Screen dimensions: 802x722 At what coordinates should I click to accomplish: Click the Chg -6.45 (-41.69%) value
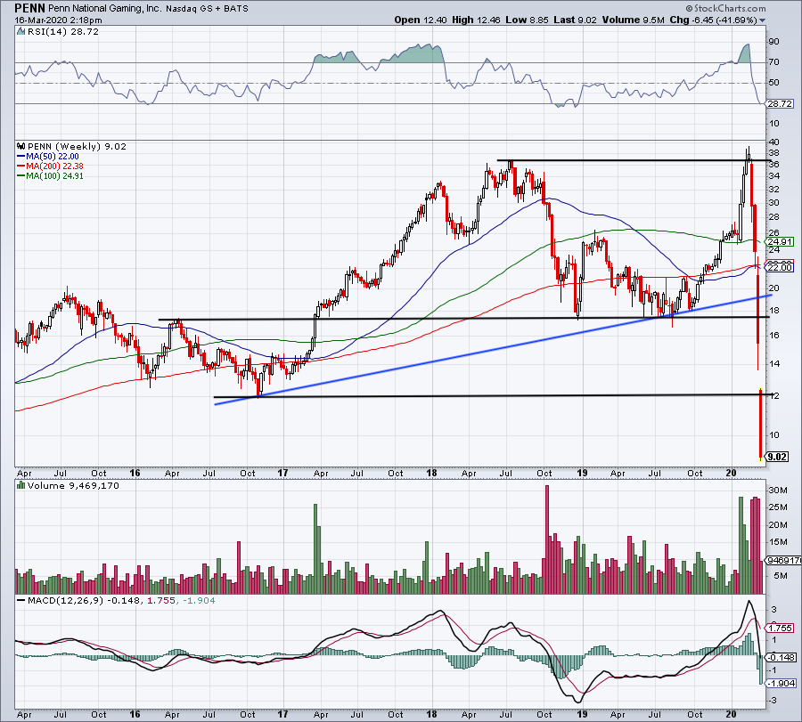tap(713, 20)
